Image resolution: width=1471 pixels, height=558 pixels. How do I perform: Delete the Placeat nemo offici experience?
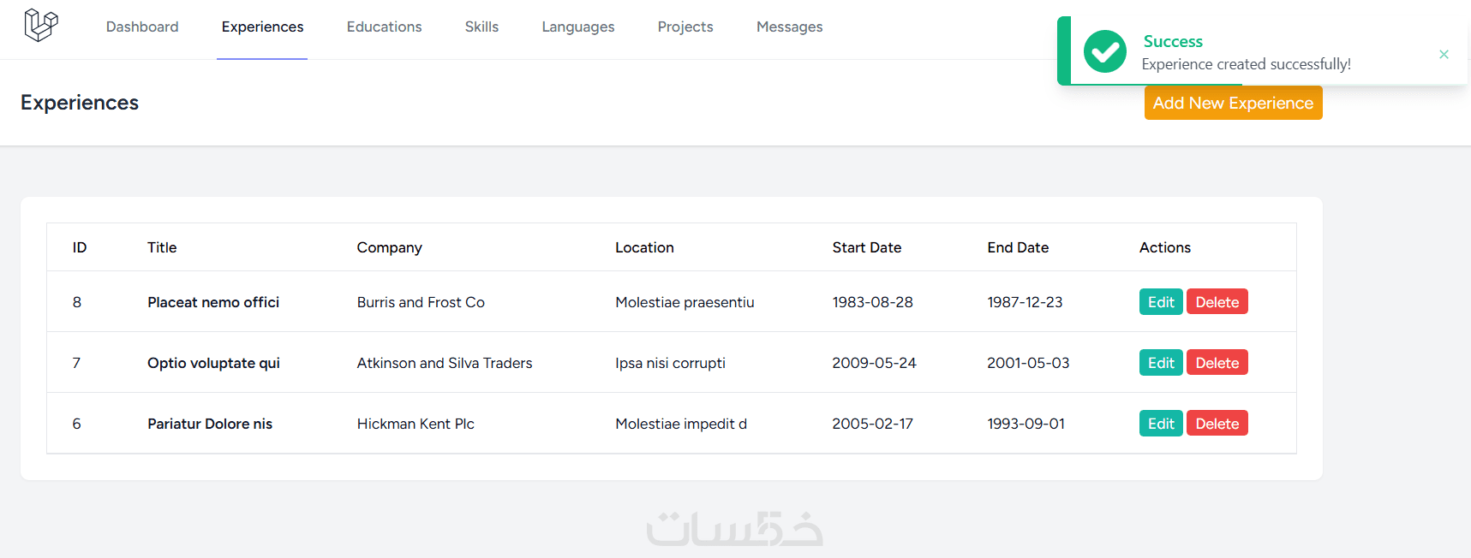coord(1217,302)
